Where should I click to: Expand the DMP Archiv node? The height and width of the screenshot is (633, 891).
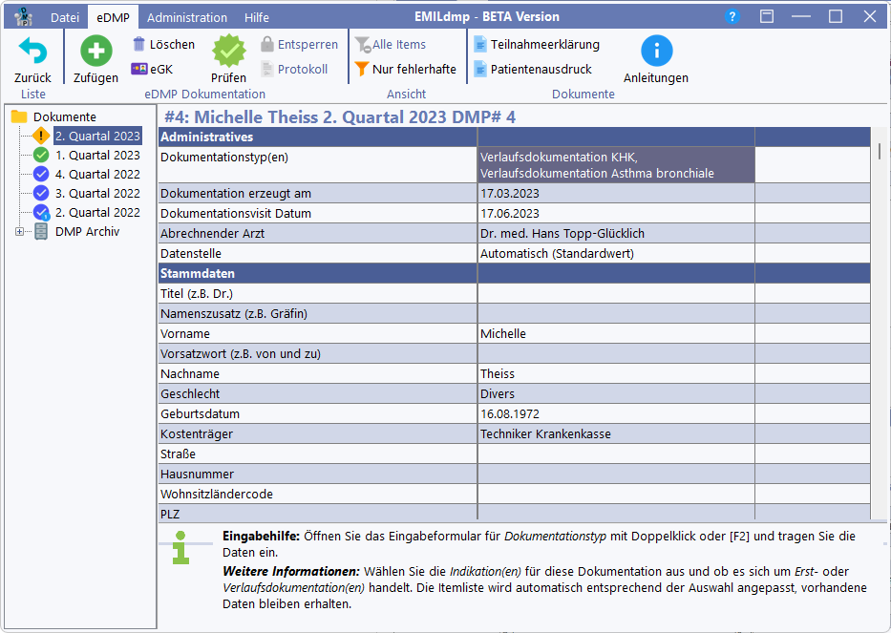click(x=21, y=231)
